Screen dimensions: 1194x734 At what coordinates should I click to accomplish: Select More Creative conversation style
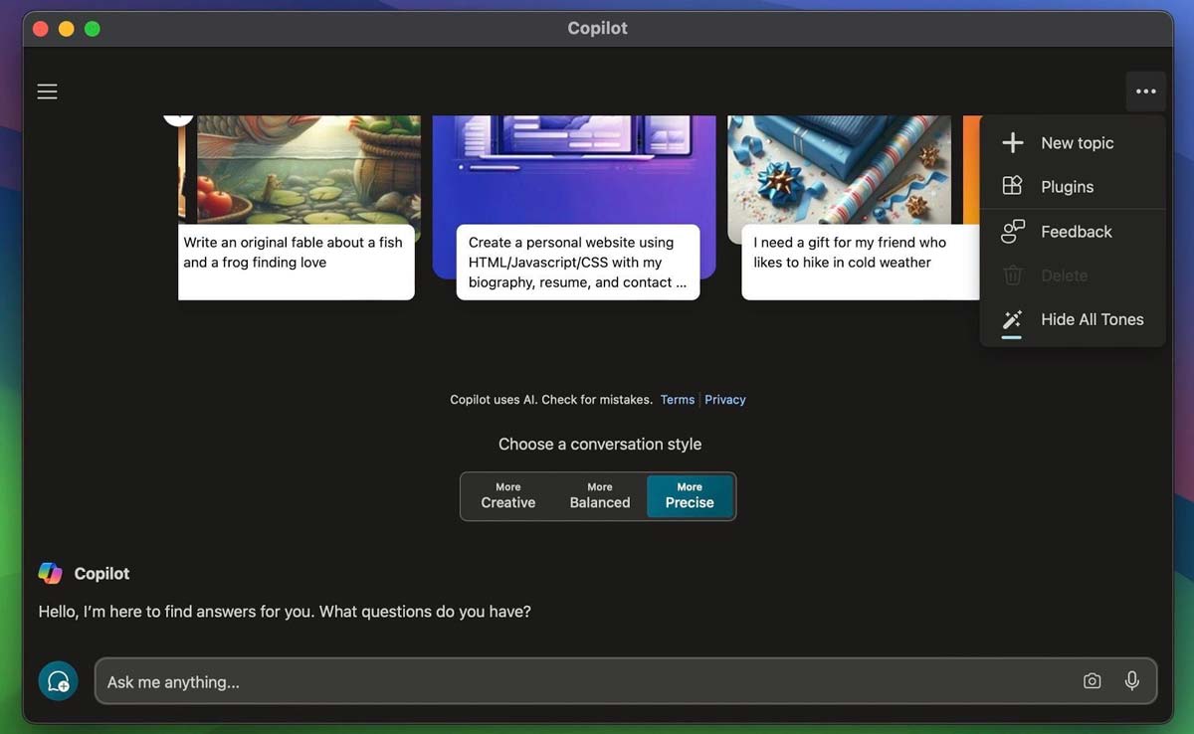point(507,495)
